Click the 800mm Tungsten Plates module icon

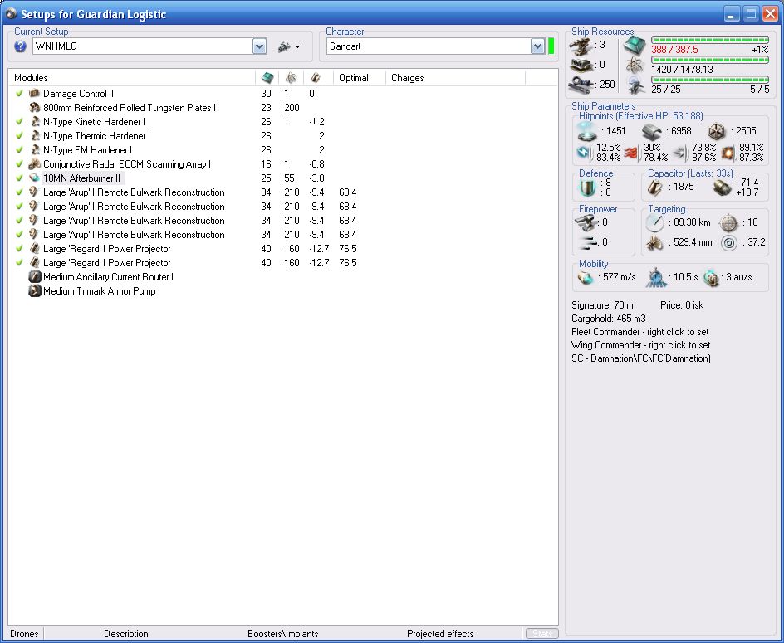34,107
